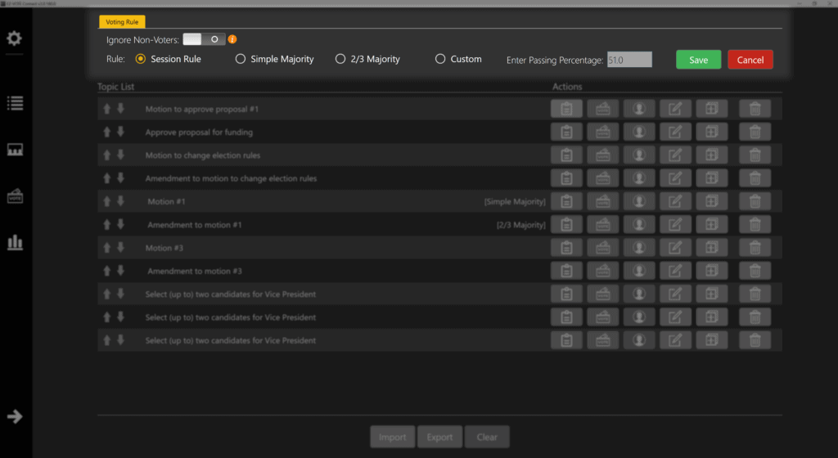Click the vote ballot box sidebar icon
The height and width of the screenshot is (458, 838).
15,196
